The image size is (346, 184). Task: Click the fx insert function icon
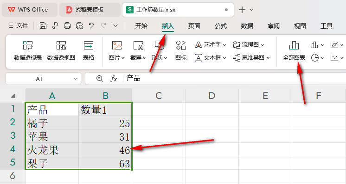click(114, 79)
